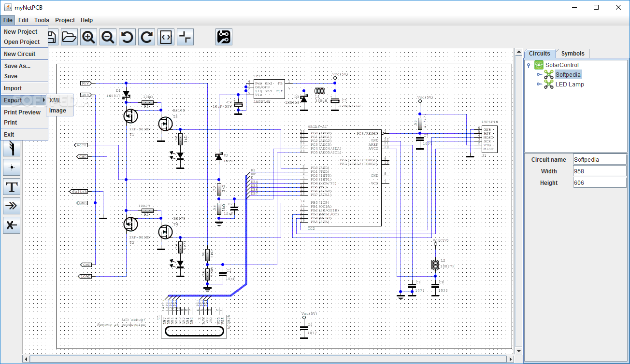Choose Print from the File menu

click(24, 123)
